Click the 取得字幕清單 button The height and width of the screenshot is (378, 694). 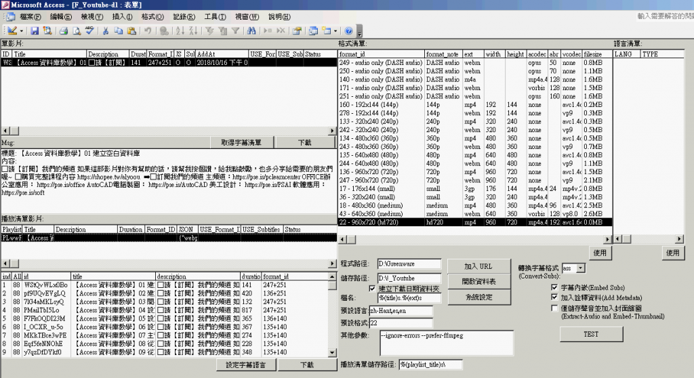(241, 142)
